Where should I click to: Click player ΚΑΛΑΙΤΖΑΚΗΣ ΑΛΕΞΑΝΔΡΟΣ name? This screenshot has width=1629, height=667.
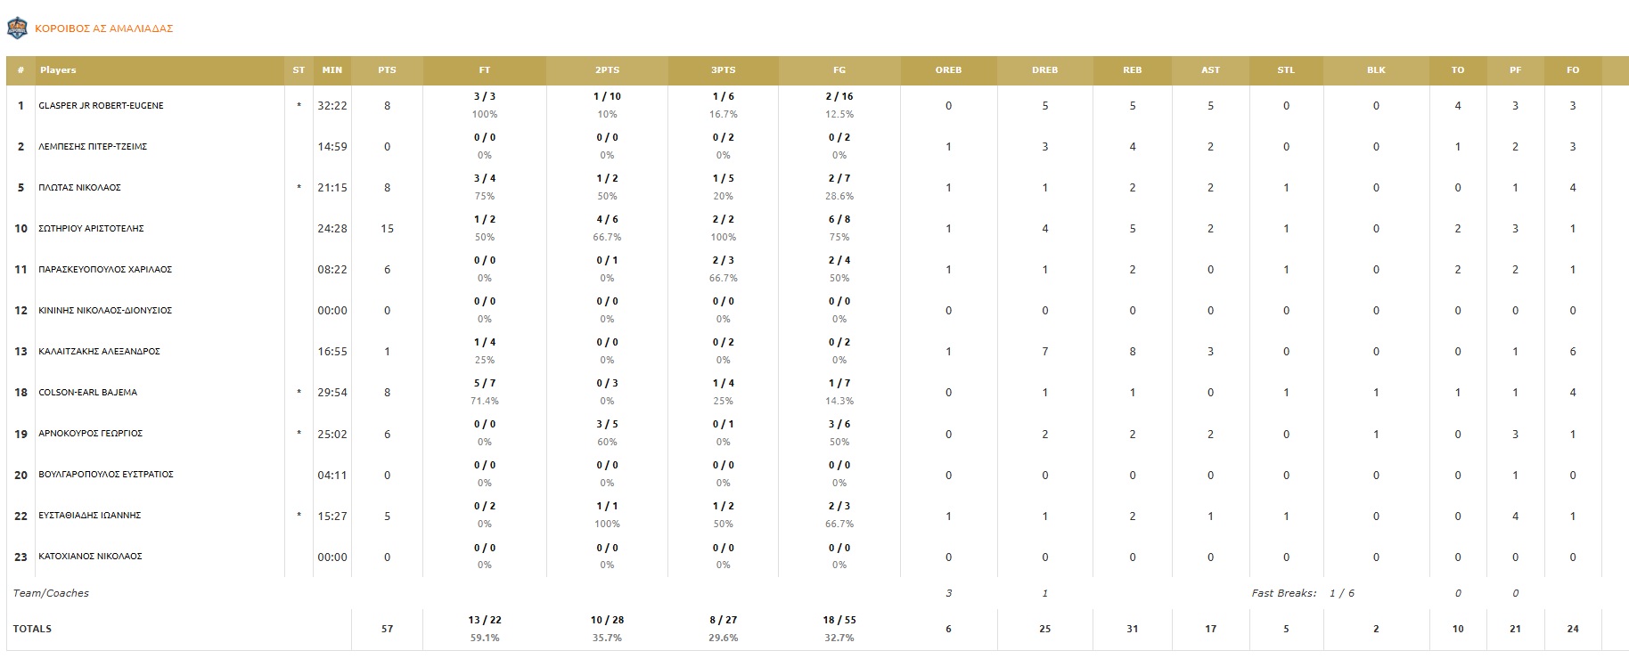[x=99, y=352]
